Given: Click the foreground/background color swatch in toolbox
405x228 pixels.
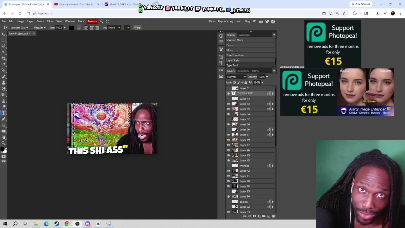Looking at the screenshot, I should [x=3, y=149].
